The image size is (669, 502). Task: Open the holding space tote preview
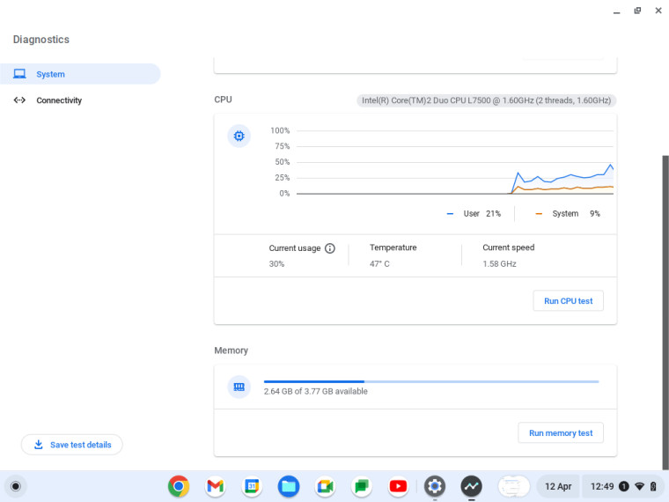(514, 486)
